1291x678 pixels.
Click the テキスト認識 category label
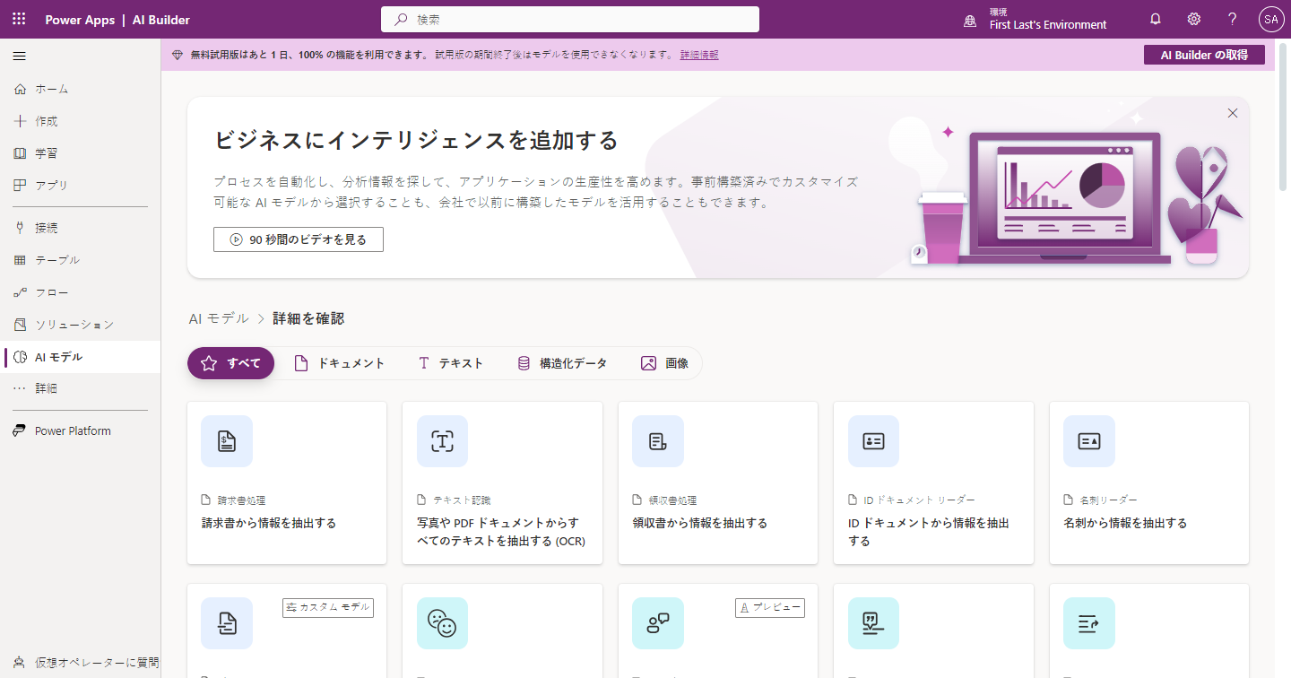click(462, 500)
